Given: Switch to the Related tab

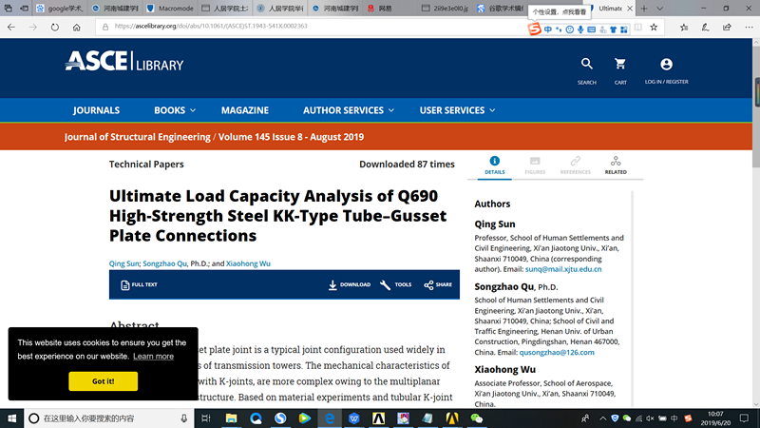Looking at the screenshot, I should (x=616, y=165).
